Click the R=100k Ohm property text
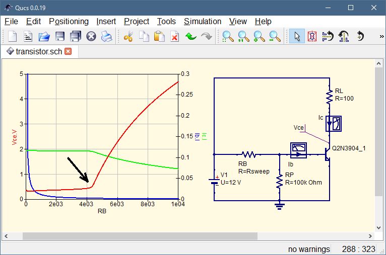 coord(303,183)
